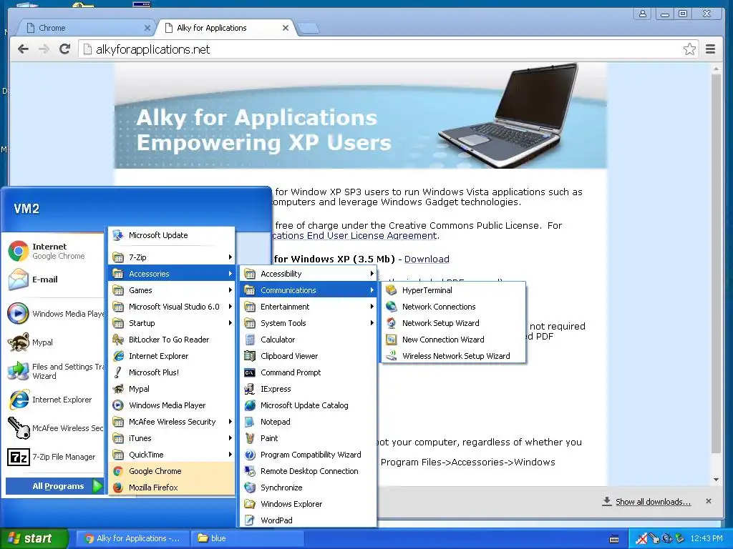This screenshot has width=733, height=549.
Task: Expand the Startup submenu
Action: [x=172, y=323]
